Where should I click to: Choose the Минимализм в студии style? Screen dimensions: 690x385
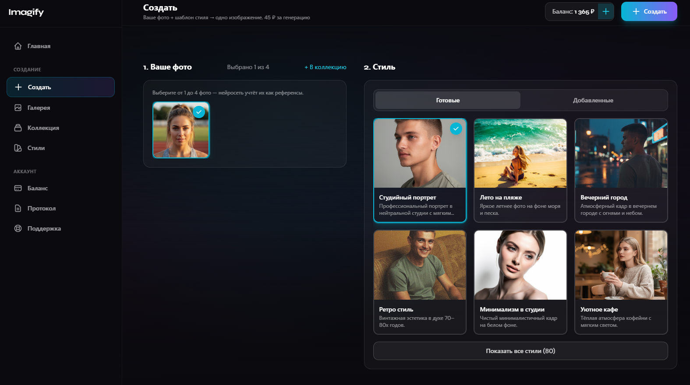coord(520,282)
